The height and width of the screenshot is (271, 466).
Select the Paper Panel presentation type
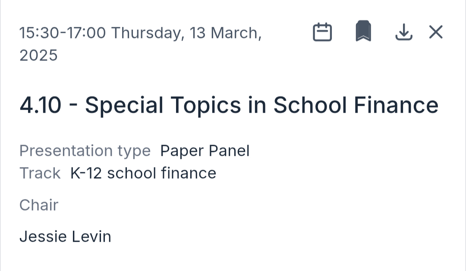click(x=205, y=151)
